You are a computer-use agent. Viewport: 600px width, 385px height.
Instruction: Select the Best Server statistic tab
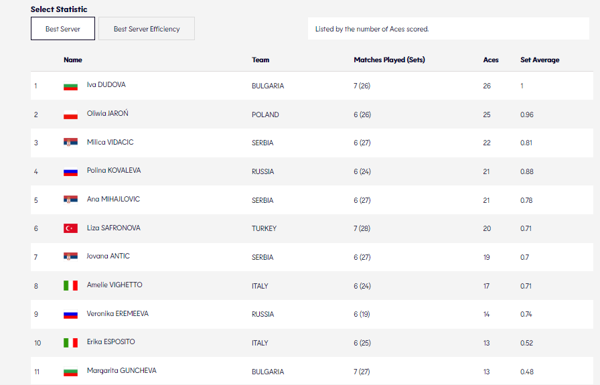(63, 29)
